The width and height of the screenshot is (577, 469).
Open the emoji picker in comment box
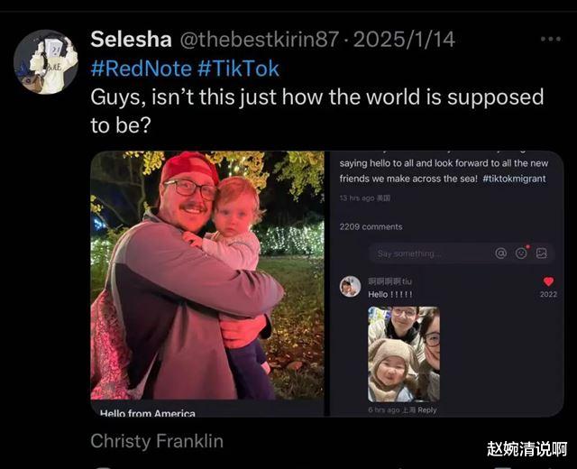[x=521, y=253]
